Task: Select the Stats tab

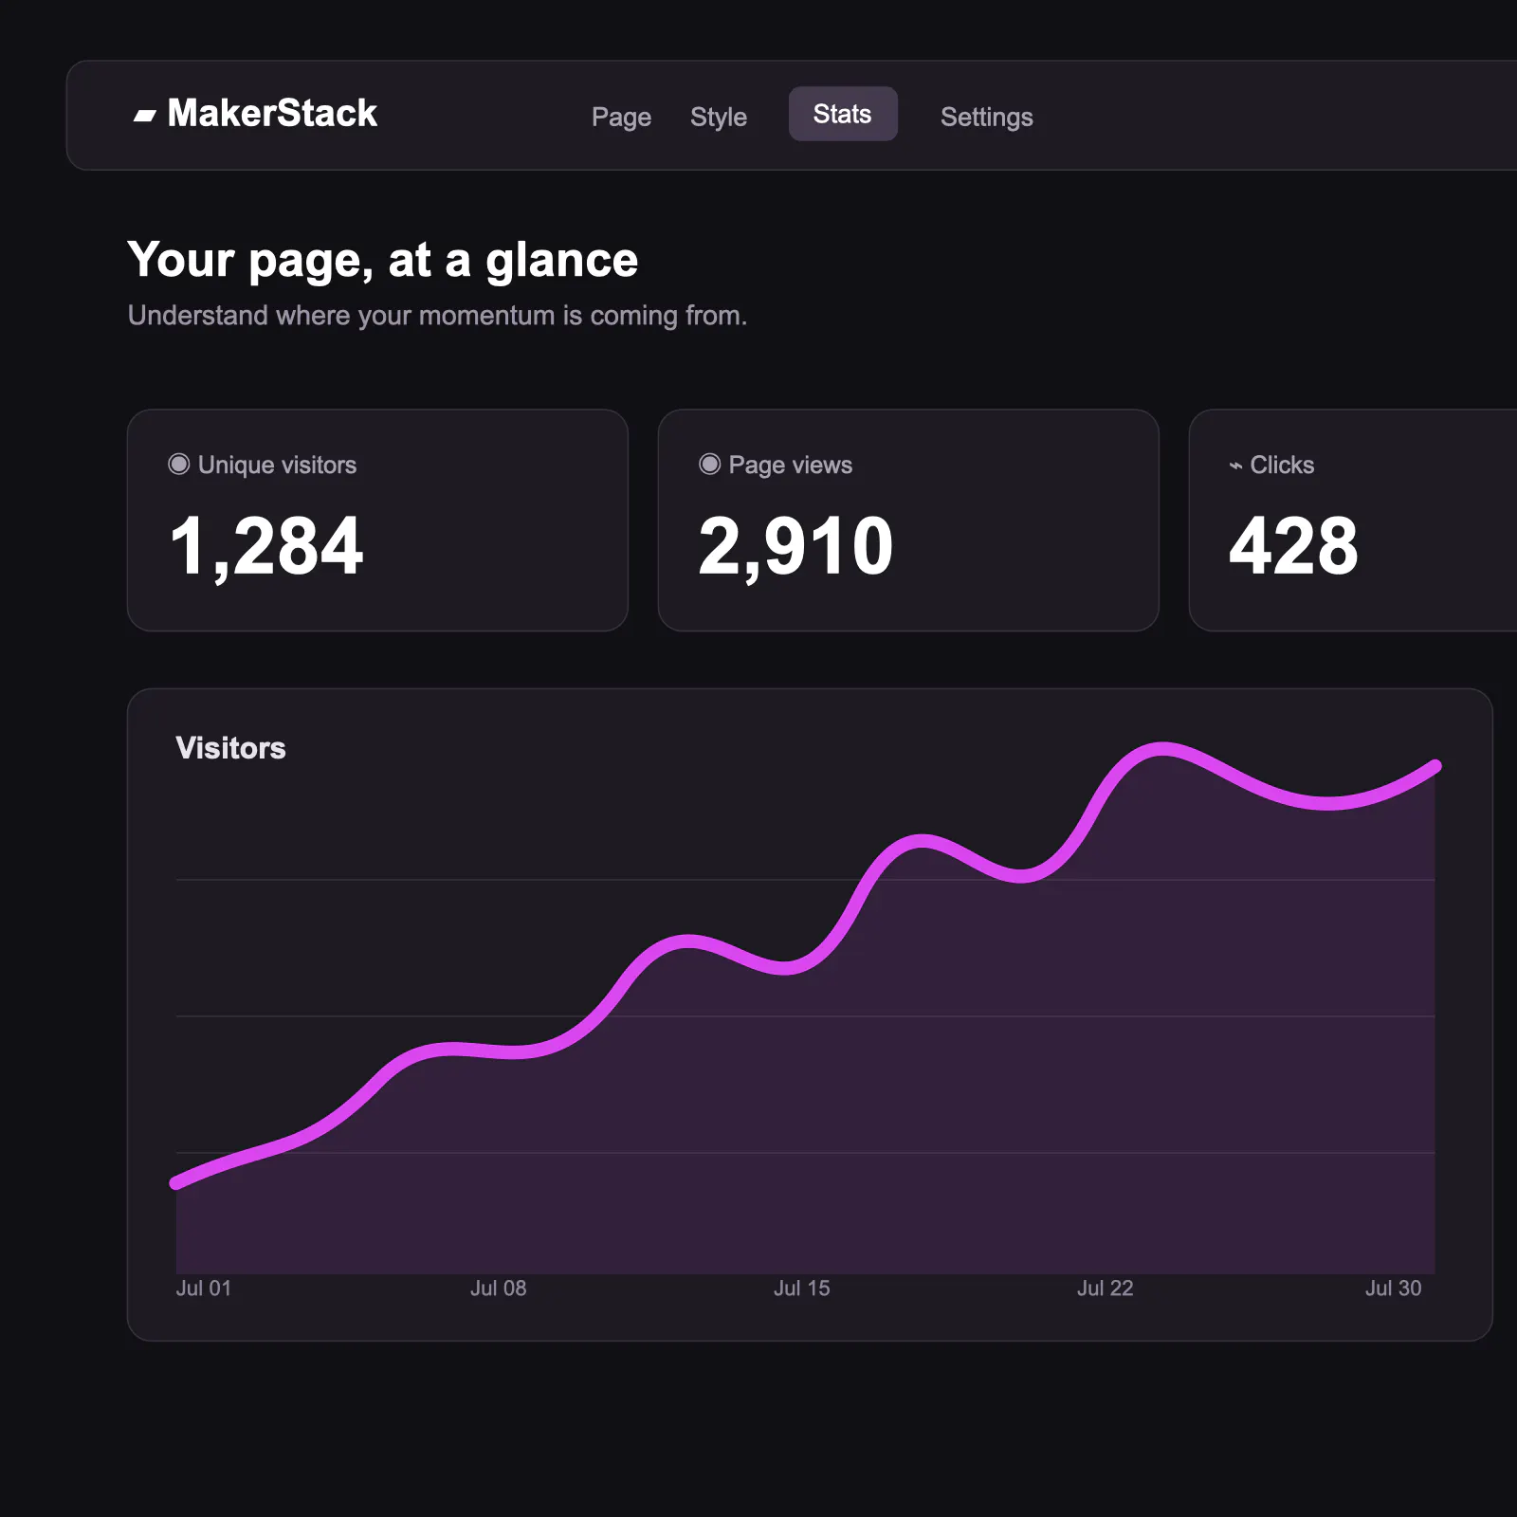Action: click(x=843, y=114)
